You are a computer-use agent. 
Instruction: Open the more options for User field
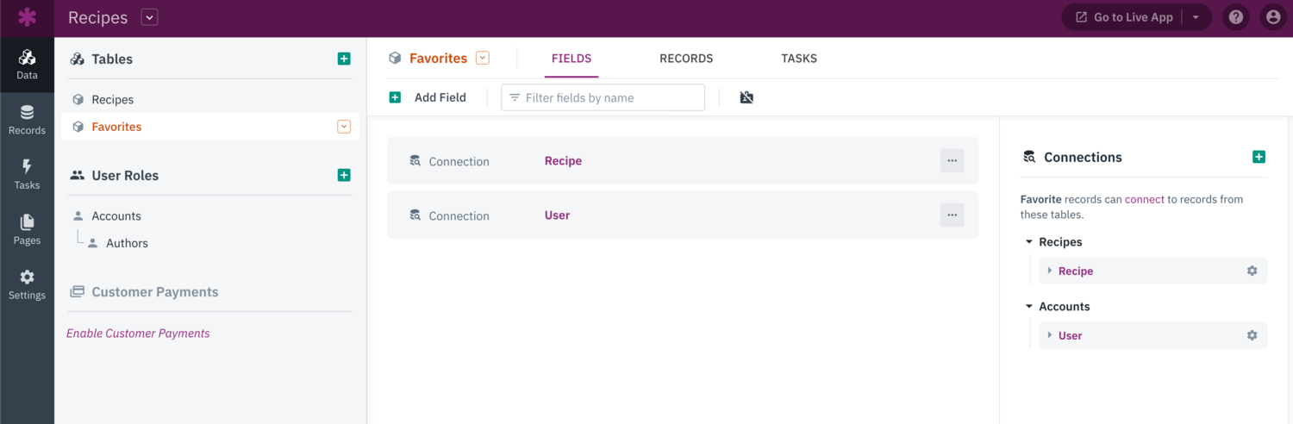[x=953, y=215]
